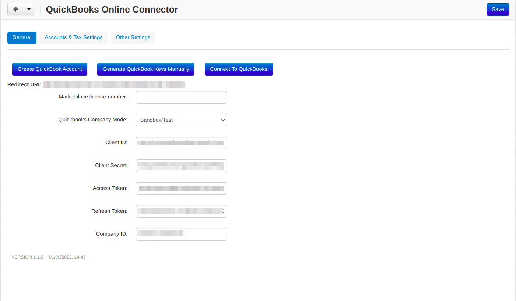Click Generate QuickBook Keys Manually
The width and height of the screenshot is (516, 301).
pyautogui.click(x=146, y=69)
